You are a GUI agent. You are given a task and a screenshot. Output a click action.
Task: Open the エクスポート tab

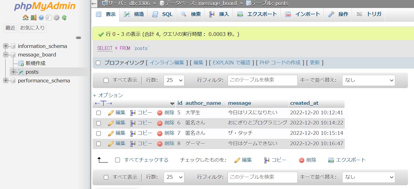tap(257, 14)
